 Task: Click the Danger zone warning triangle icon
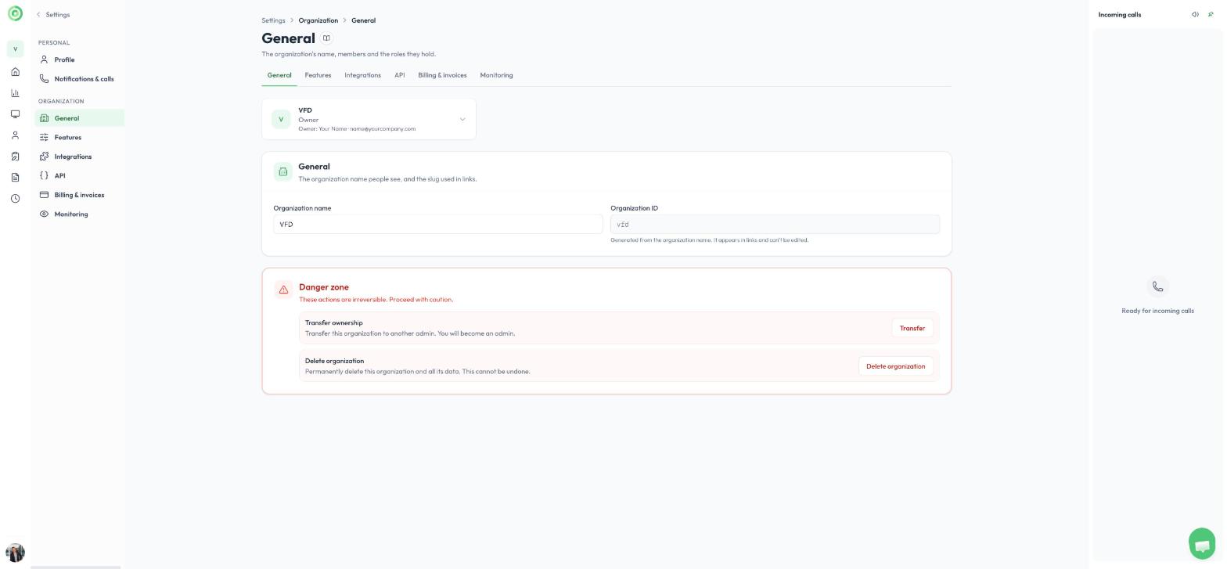283,290
